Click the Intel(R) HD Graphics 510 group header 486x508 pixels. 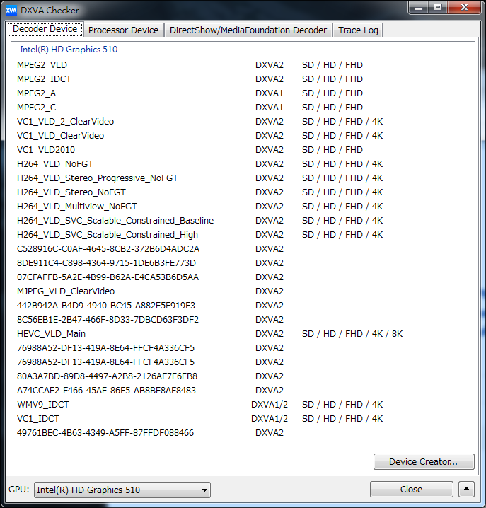[69, 50]
